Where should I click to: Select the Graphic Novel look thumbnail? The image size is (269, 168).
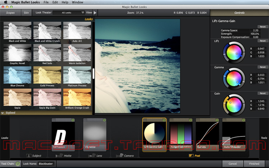coord(17,53)
